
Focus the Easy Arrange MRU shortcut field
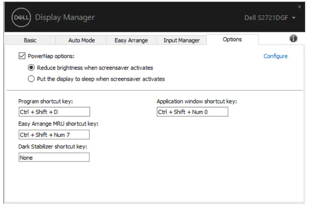coord(54,135)
